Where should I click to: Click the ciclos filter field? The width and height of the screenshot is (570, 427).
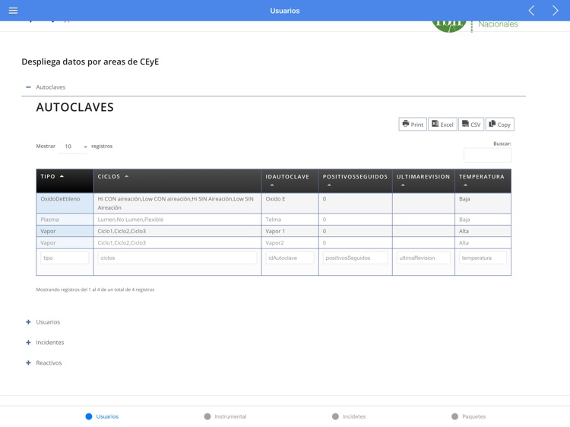(177, 258)
